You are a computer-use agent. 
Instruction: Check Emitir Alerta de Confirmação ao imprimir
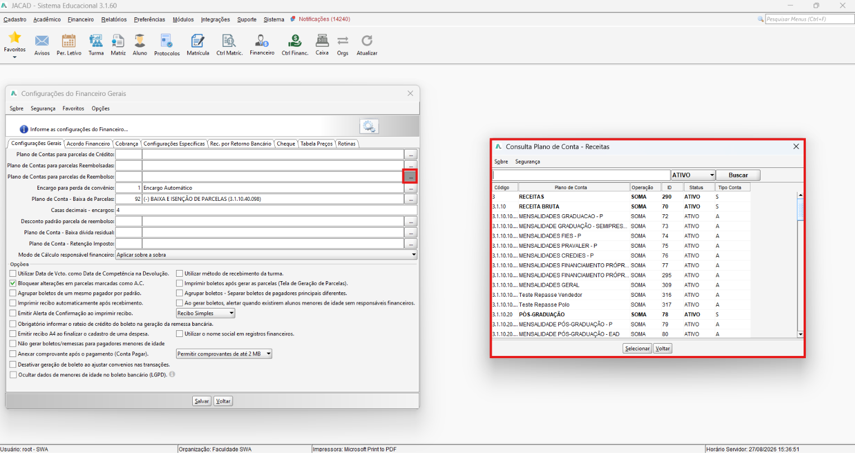tap(13, 313)
